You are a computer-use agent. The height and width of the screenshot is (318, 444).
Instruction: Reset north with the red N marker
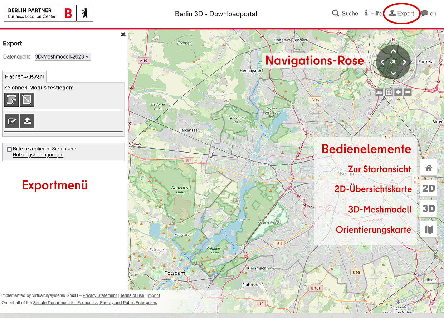tap(393, 40)
